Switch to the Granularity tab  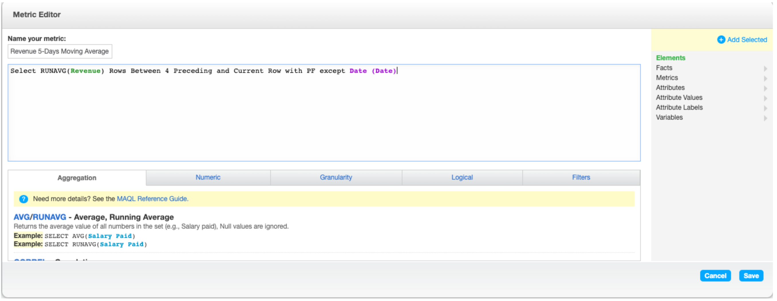click(x=336, y=177)
